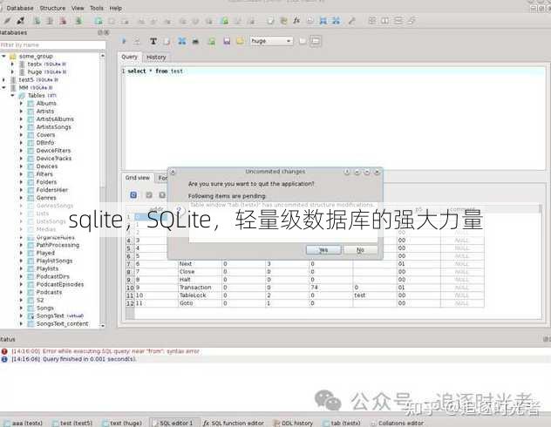The width and height of the screenshot is (551, 427).
Task: Click the Disconnect from database icon
Action: (x=21, y=21)
